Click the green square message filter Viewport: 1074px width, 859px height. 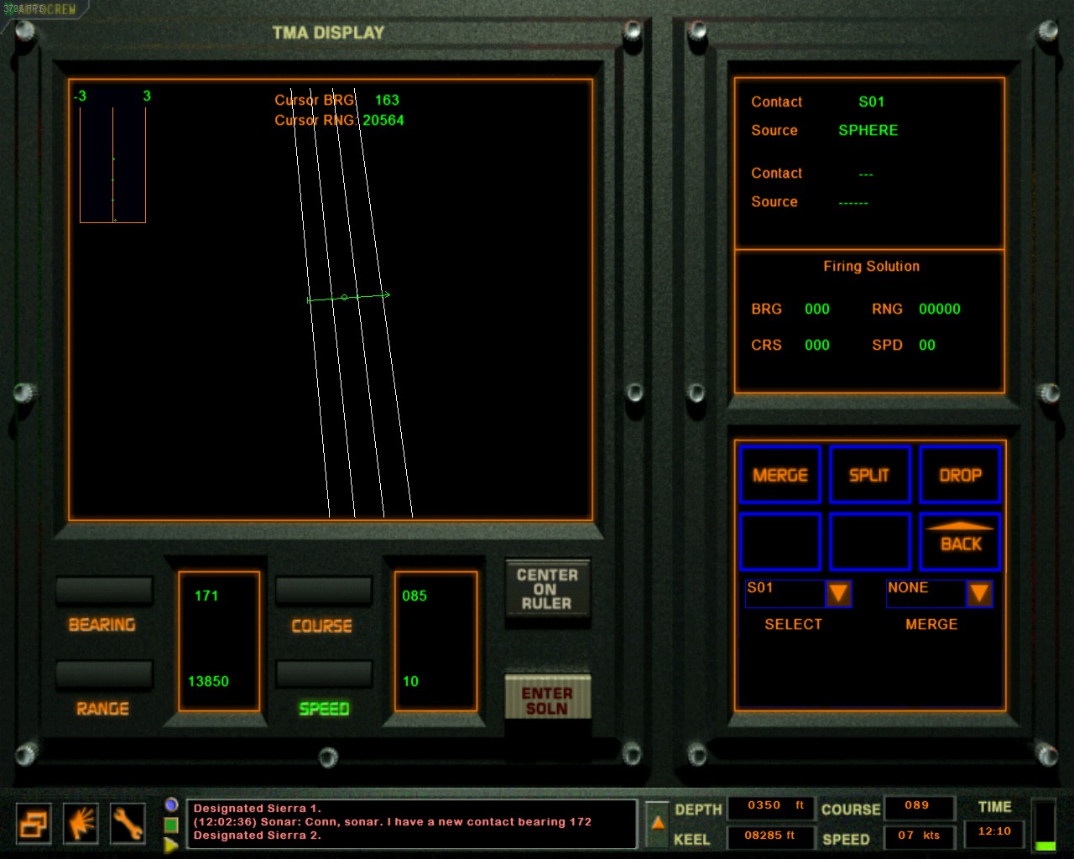(x=171, y=825)
